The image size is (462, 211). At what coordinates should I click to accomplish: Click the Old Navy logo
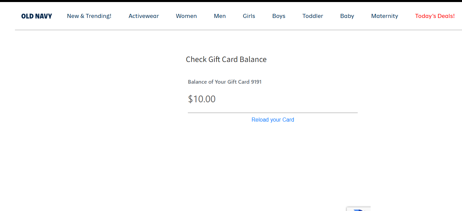pyautogui.click(x=37, y=16)
